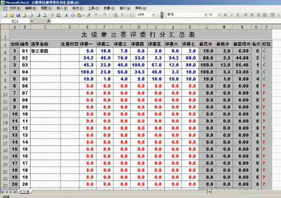Open the Undo history dropdown arrow
The width and height of the screenshot is (281, 198).
(100, 15)
